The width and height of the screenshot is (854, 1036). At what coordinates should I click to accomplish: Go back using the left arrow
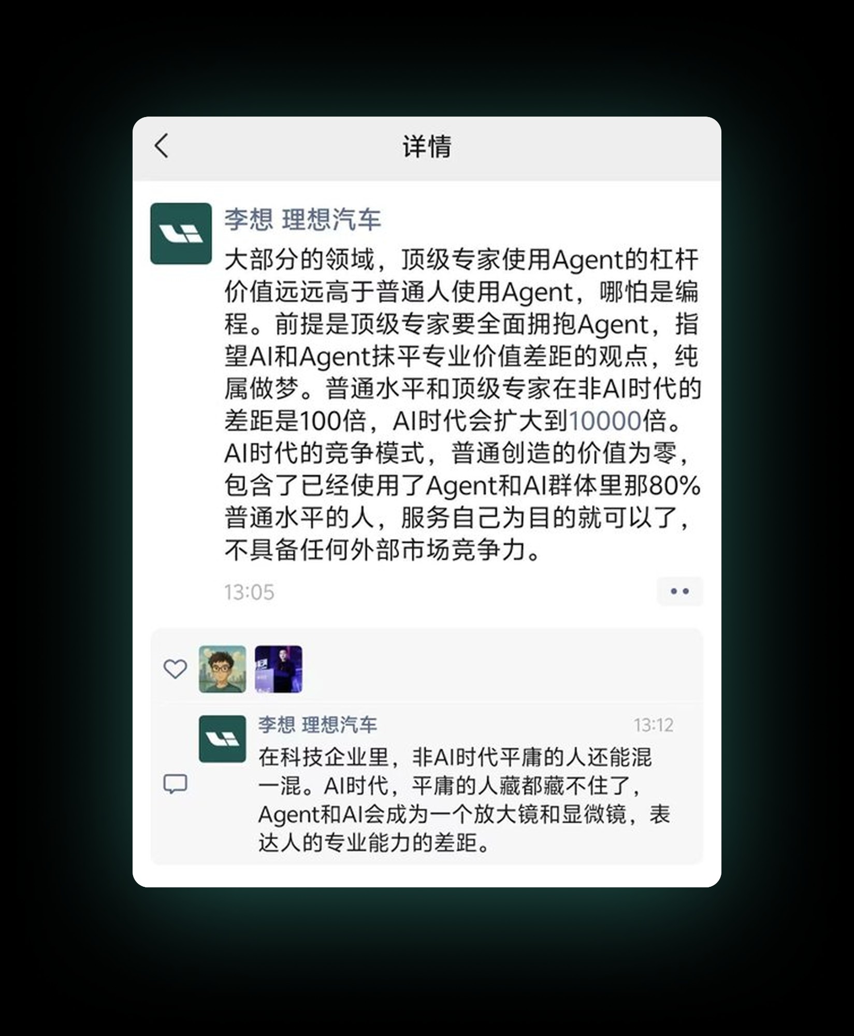coord(162,146)
